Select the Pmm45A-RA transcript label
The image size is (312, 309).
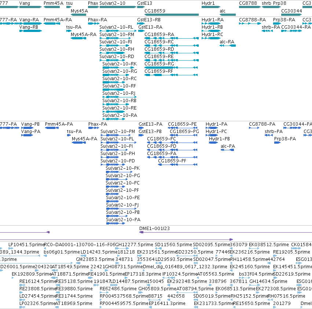[58, 20]
